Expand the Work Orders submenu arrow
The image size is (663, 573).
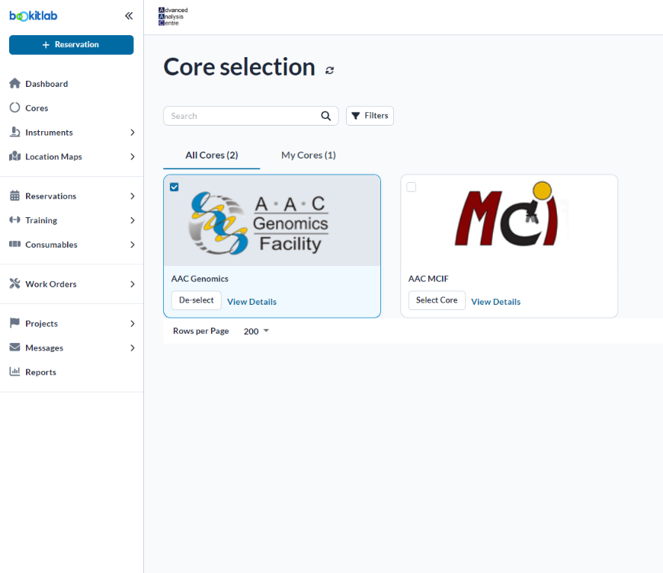[133, 284]
